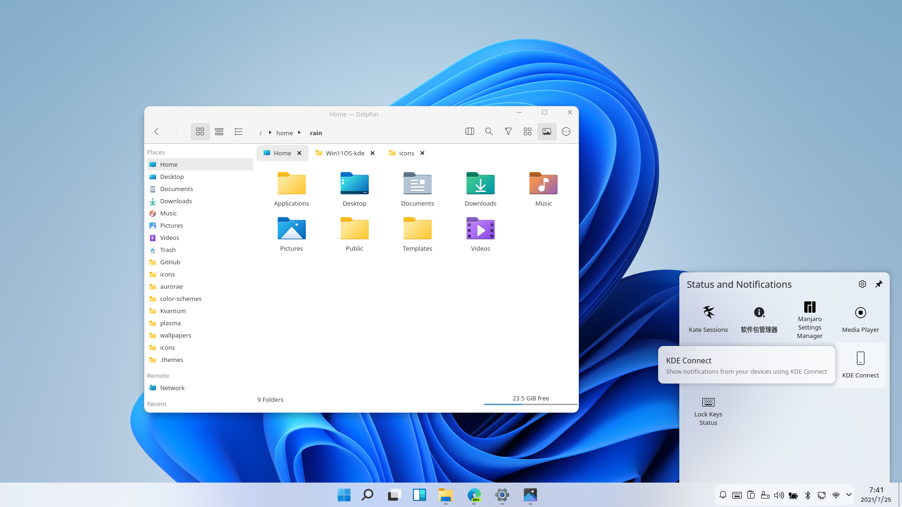Toggle preview thumbnails in Dolphin
Viewport: 902px width, 507px height.
[546, 131]
